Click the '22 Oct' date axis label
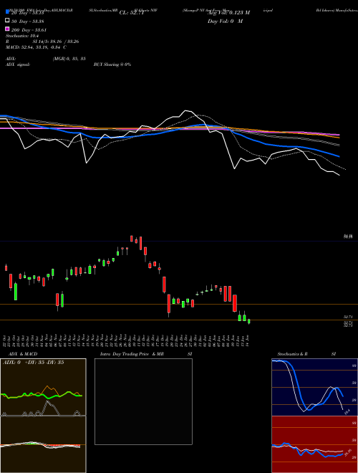Image resolution: width=358 pixels, height=473 pixels. coord(6,340)
